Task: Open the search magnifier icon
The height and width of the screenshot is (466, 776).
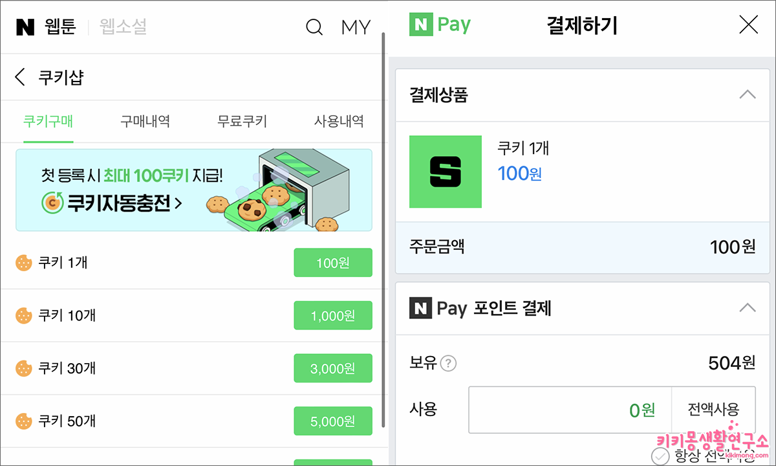Action: (x=314, y=27)
